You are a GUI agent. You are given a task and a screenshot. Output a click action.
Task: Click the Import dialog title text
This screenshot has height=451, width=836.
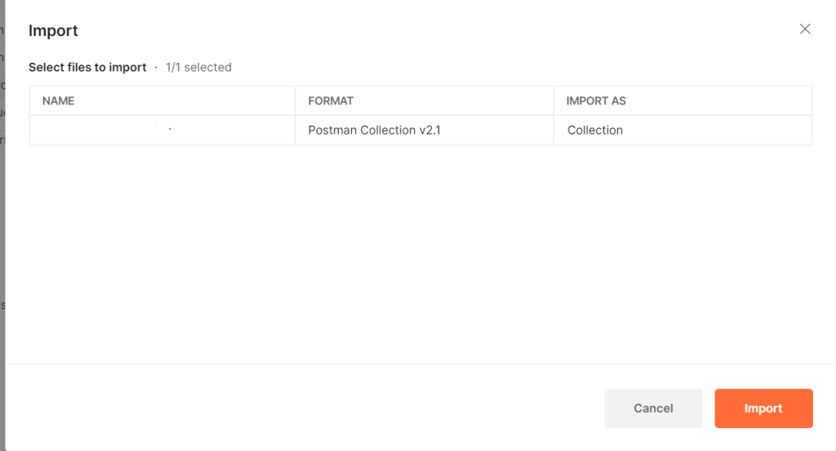coord(53,31)
